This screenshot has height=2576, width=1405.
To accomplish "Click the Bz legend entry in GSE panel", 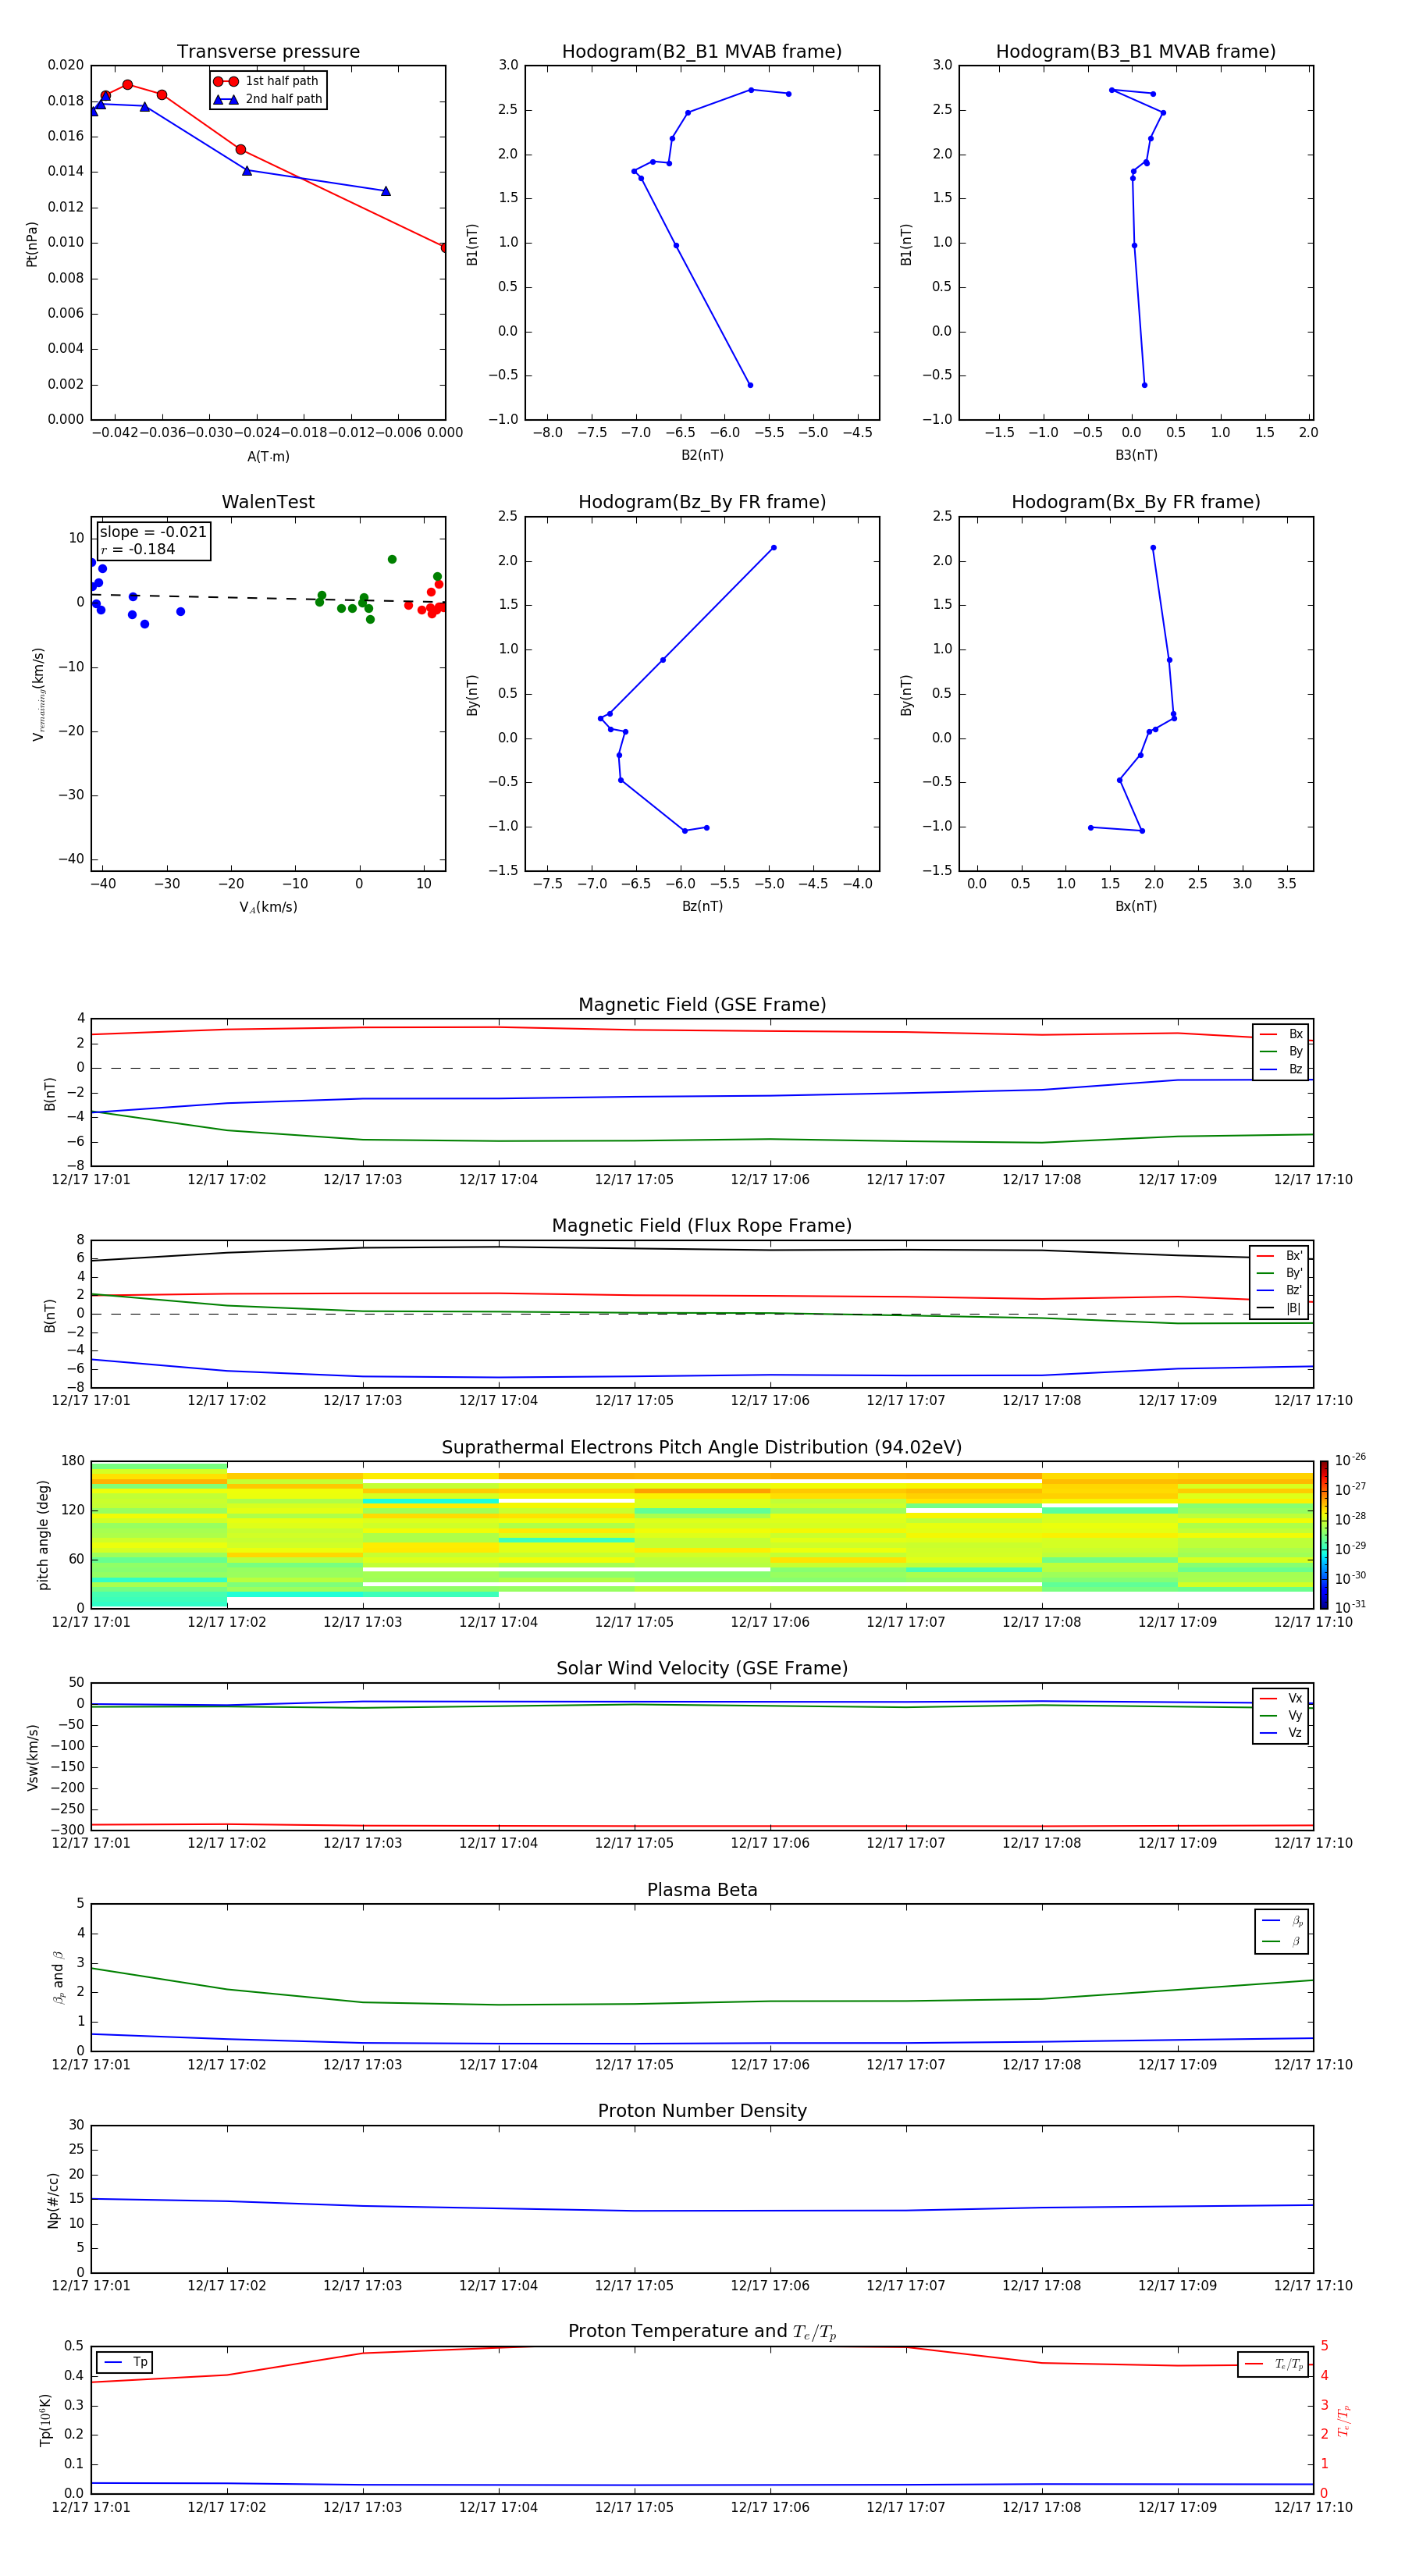I will (1281, 1069).
